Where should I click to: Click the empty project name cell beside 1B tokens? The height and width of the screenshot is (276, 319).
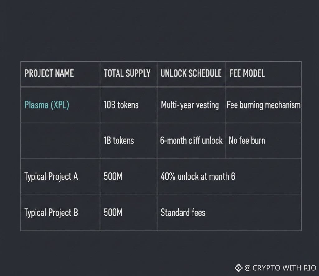pyautogui.click(x=60, y=141)
